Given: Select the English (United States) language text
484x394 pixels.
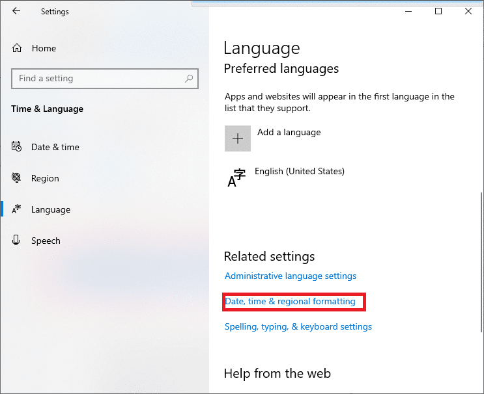Looking at the screenshot, I should (x=300, y=172).
